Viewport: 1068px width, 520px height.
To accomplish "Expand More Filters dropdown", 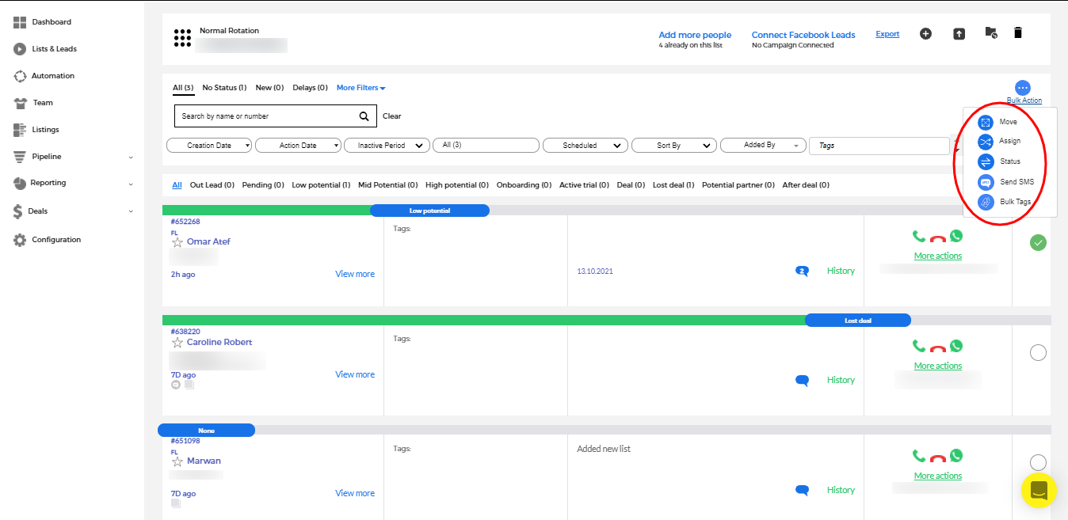I will click(360, 88).
